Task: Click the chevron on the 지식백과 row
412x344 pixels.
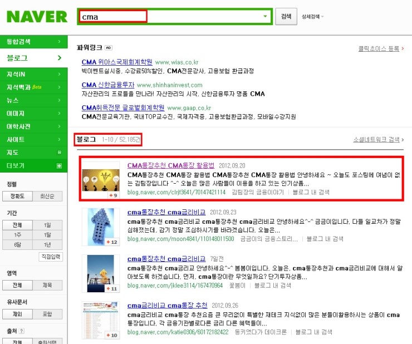Action: 60,87
